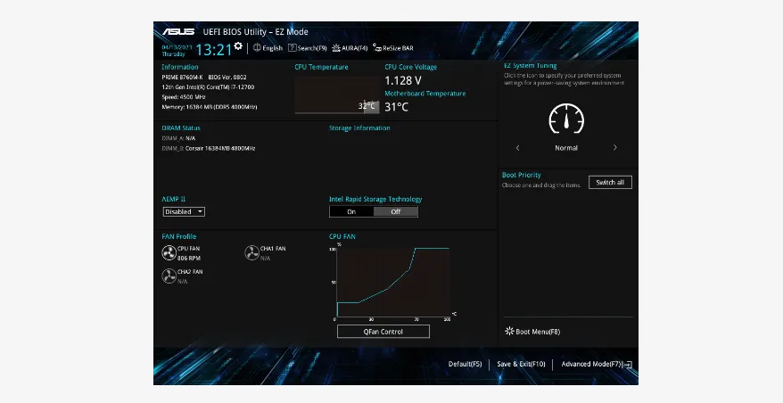Open Boot Menu(F8)
Viewport: 783px width, 403px height.
[x=532, y=332]
